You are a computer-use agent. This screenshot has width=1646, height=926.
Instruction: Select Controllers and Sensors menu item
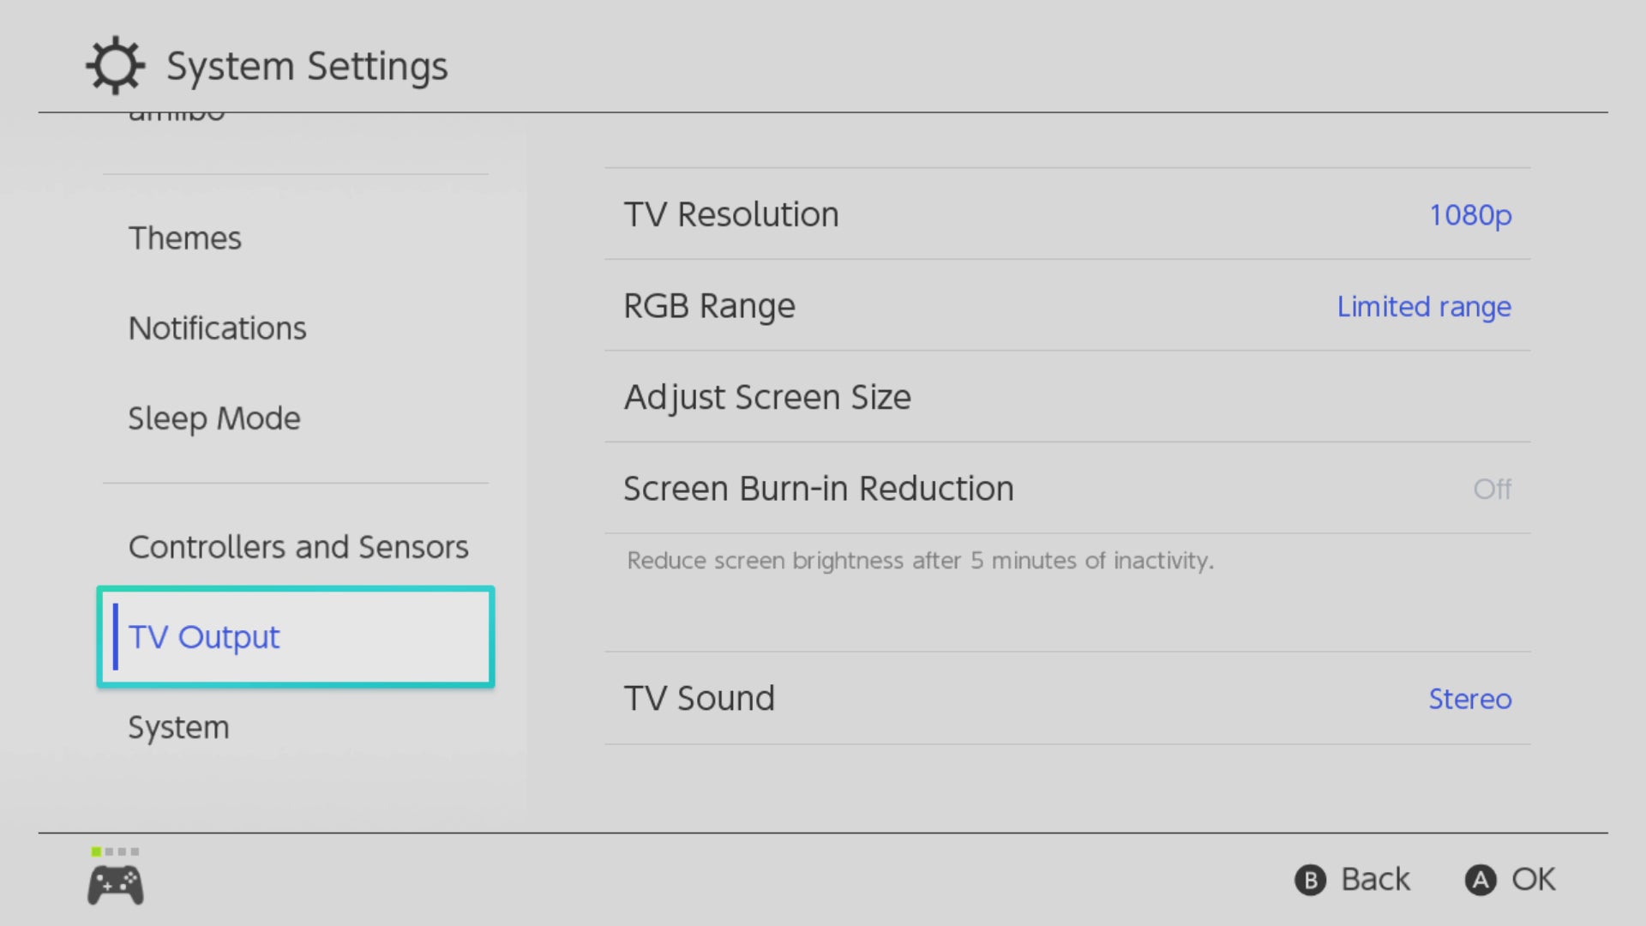tap(298, 547)
